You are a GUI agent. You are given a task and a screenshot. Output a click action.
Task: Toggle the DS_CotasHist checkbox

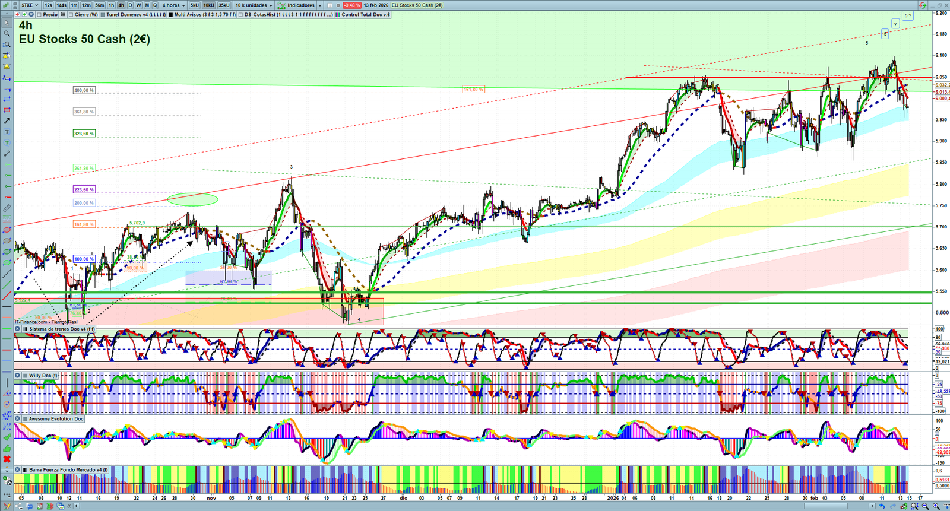241,14
